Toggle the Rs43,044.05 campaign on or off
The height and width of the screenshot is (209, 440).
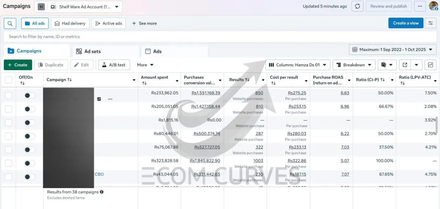point(30,177)
